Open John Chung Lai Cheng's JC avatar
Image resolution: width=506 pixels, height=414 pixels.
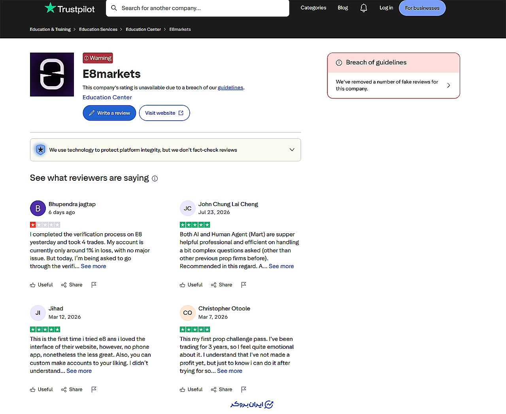tap(188, 208)
